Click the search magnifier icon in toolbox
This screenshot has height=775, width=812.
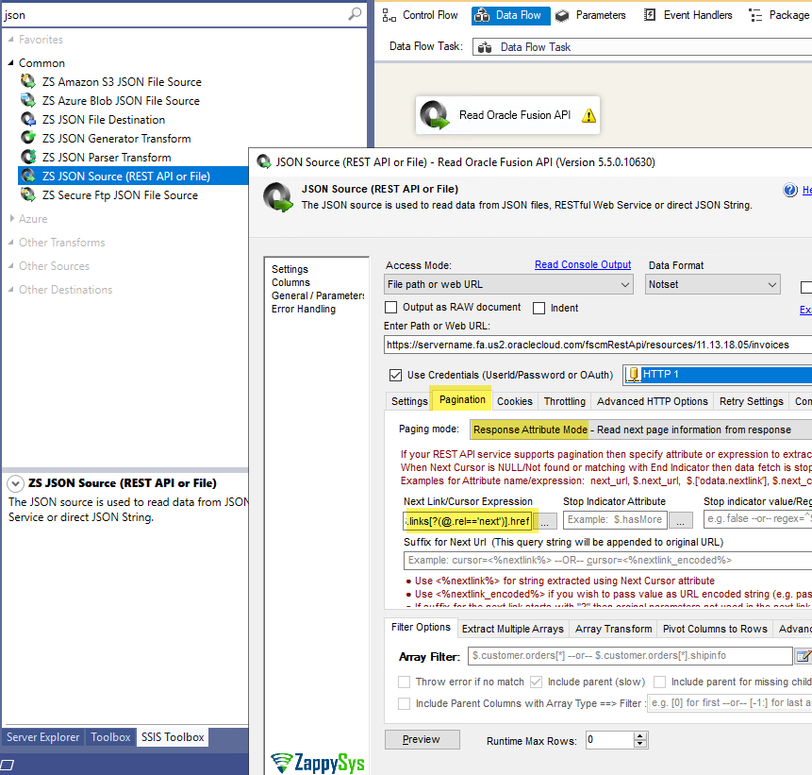355,14
